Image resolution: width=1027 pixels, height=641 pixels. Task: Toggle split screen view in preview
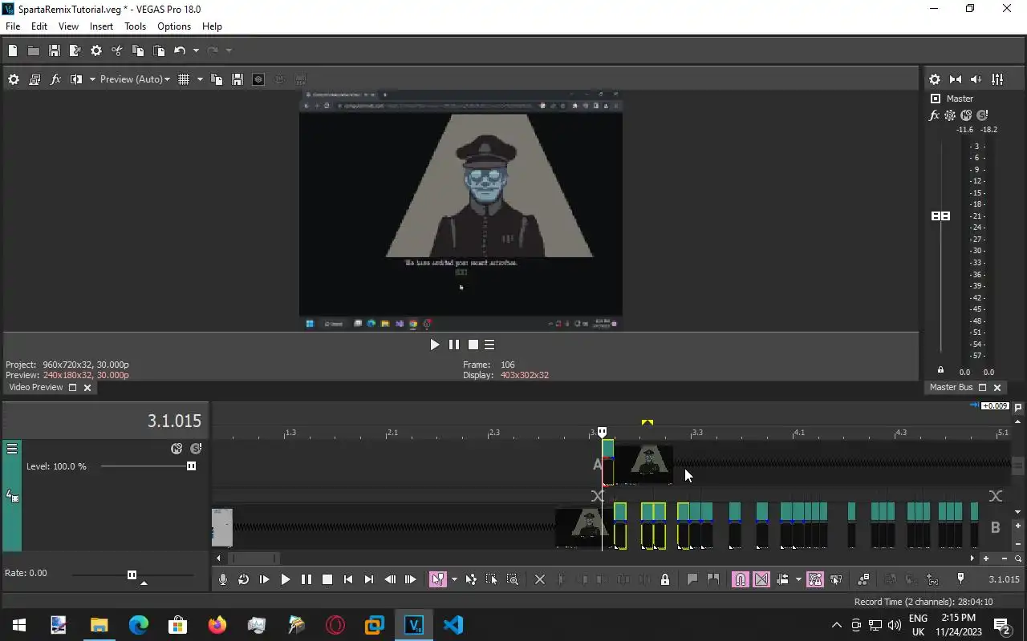point(76,79)
